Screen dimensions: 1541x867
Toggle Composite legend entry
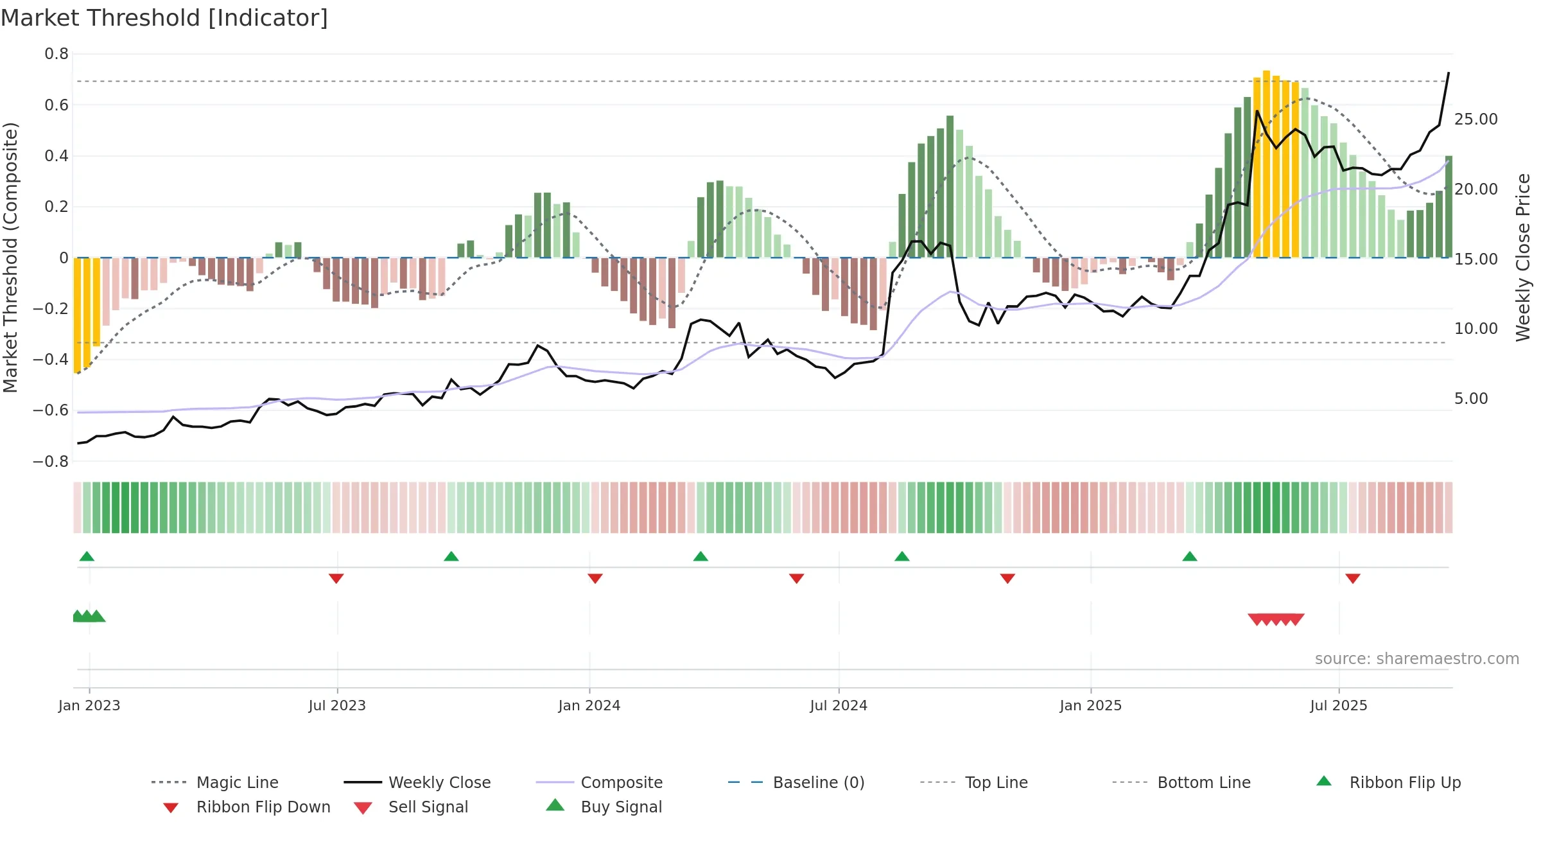(x=599, y=782)
